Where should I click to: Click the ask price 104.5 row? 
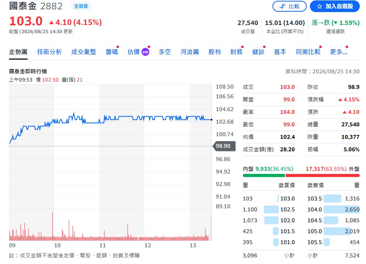coord(334,220)
